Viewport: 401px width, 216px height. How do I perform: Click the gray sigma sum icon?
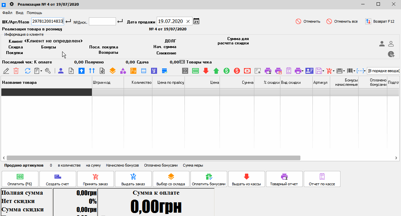coord(185,71)
